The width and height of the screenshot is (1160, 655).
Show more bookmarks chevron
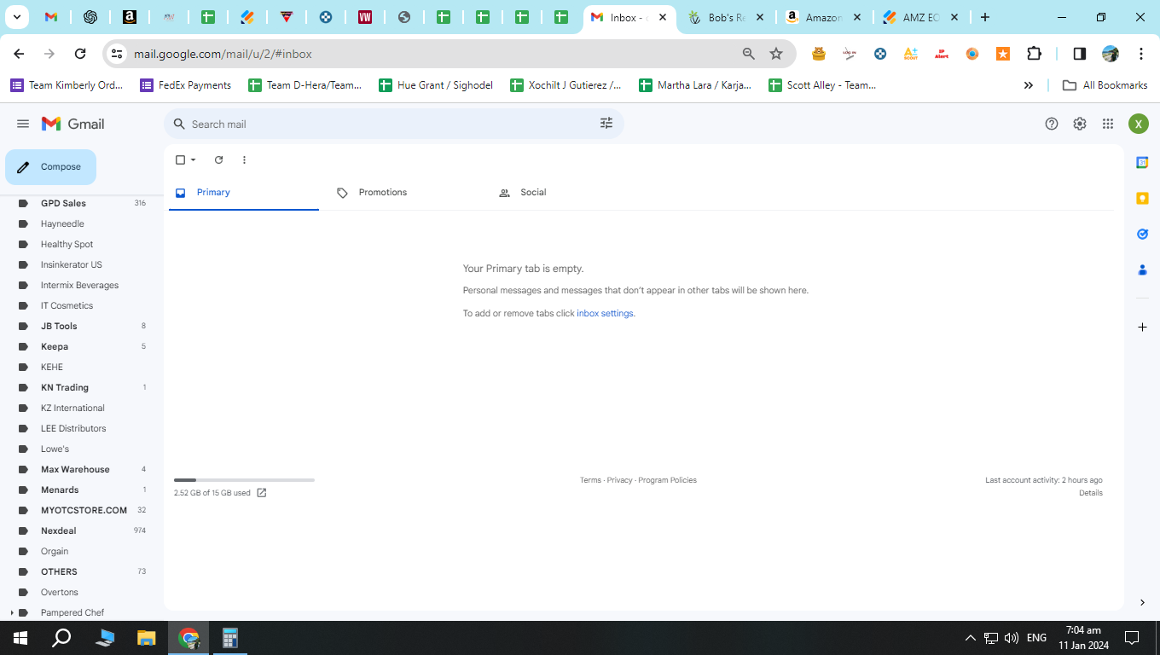click(x=1029, y=85)
